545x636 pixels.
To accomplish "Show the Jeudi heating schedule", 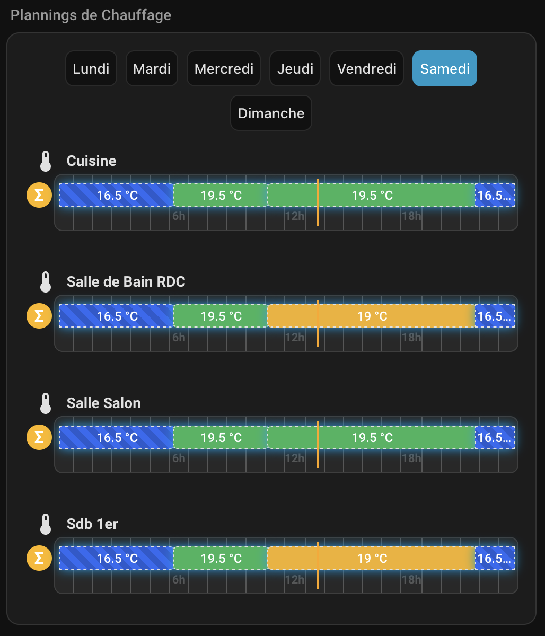I will [x=295, y=68].
